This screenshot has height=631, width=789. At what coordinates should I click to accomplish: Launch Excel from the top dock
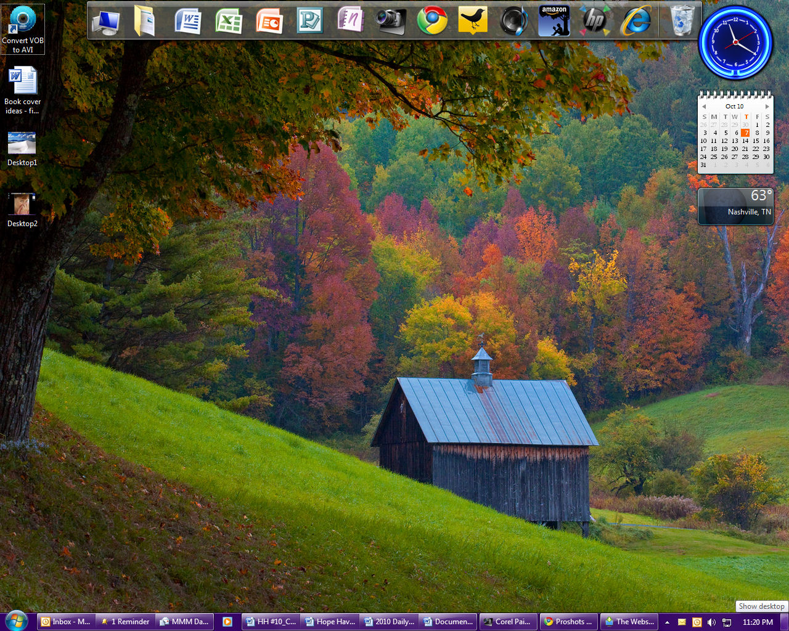(x=229, y=21)
